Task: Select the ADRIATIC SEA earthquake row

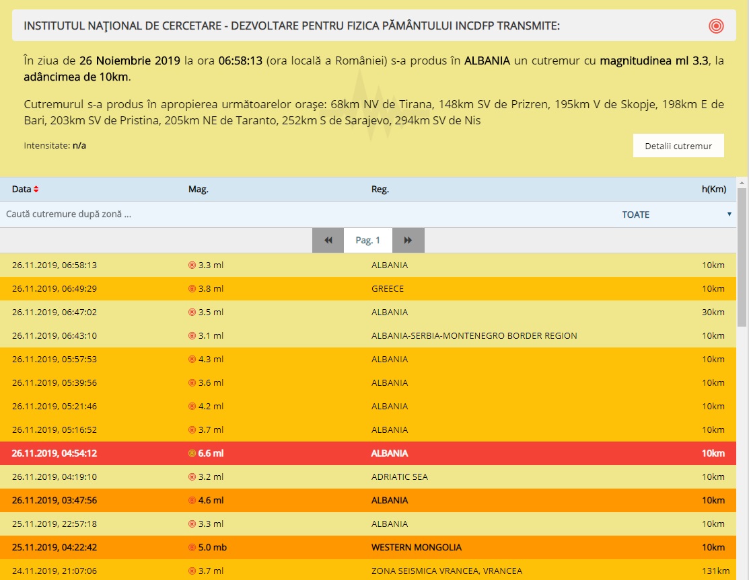Action: pyautogui.click(x=400, y=477)
